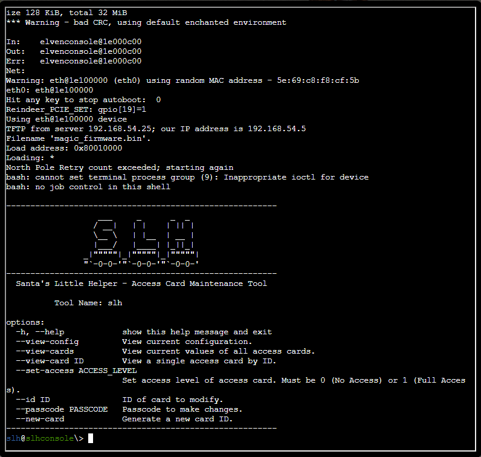The width and height of the screenshot is (481, 457).
Task: Click the --set-access ACCESS_LEVEL option
Action: point(76,371)
